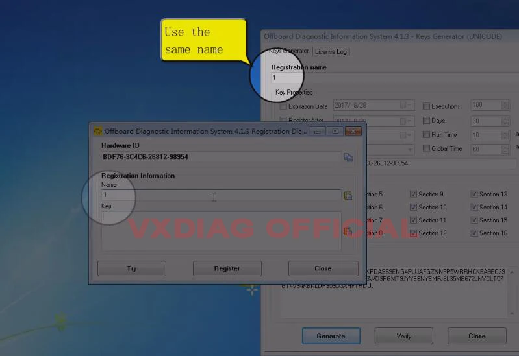Click the Registration Dialog title bar app icon
Screen dimensions: 519x356
point(98,131)
